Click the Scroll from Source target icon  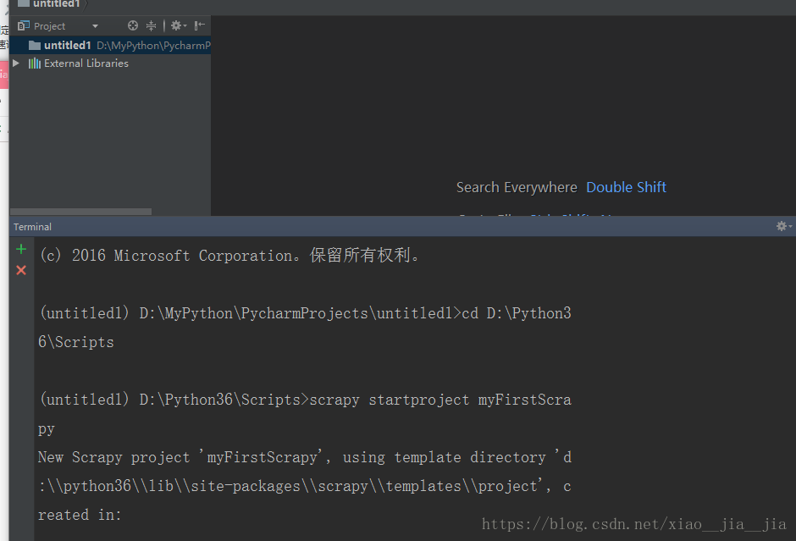133,25
